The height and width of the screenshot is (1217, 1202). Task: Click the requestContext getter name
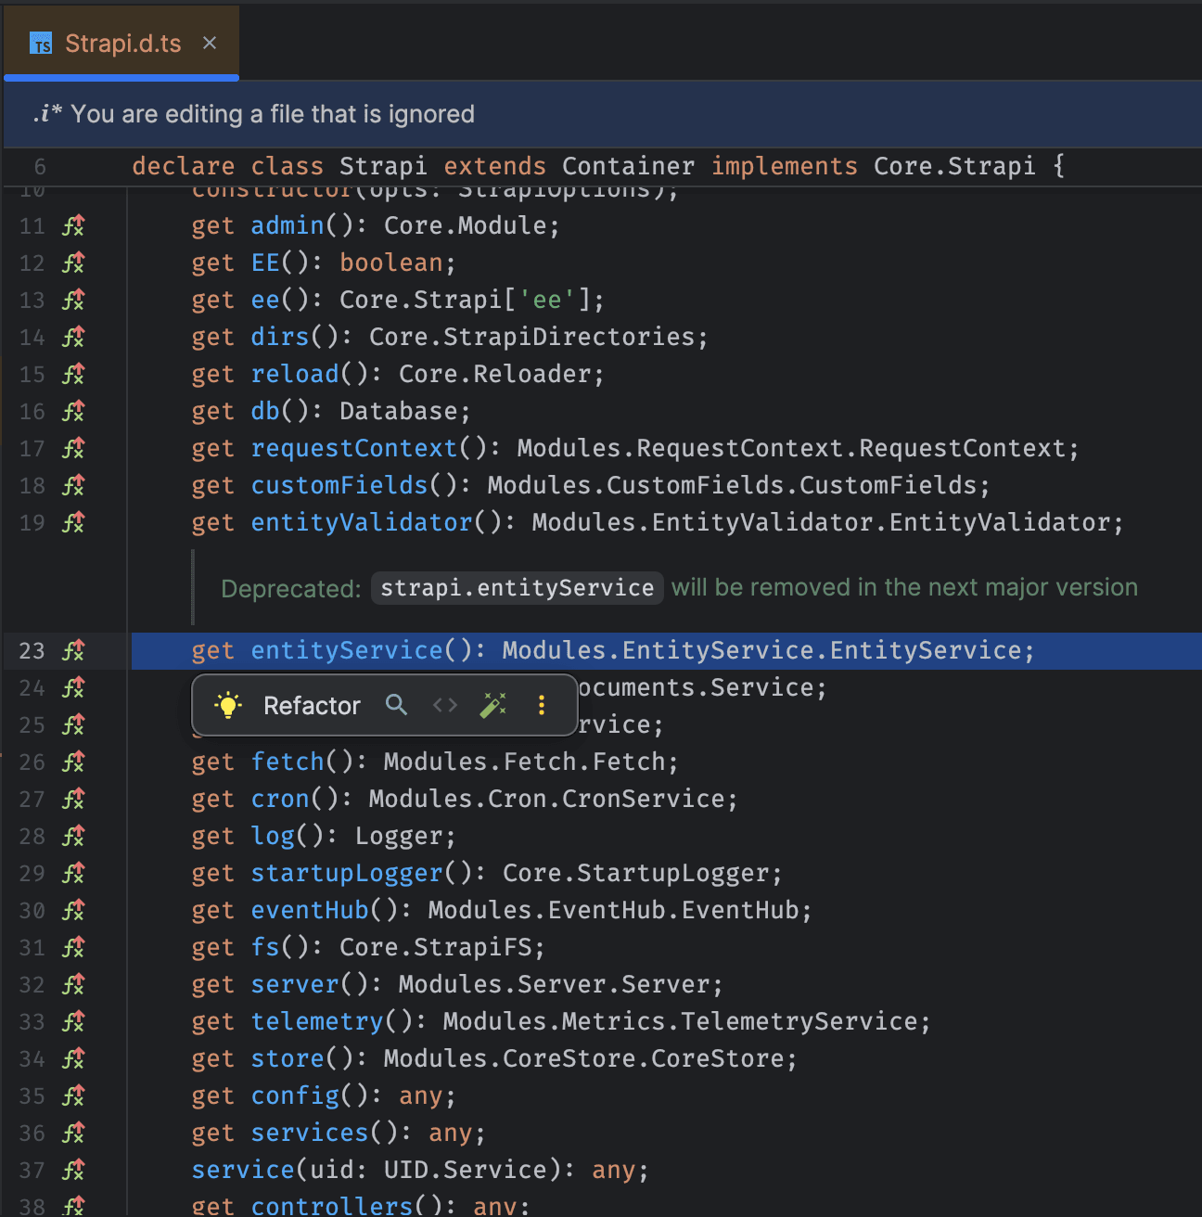(354, 448)
